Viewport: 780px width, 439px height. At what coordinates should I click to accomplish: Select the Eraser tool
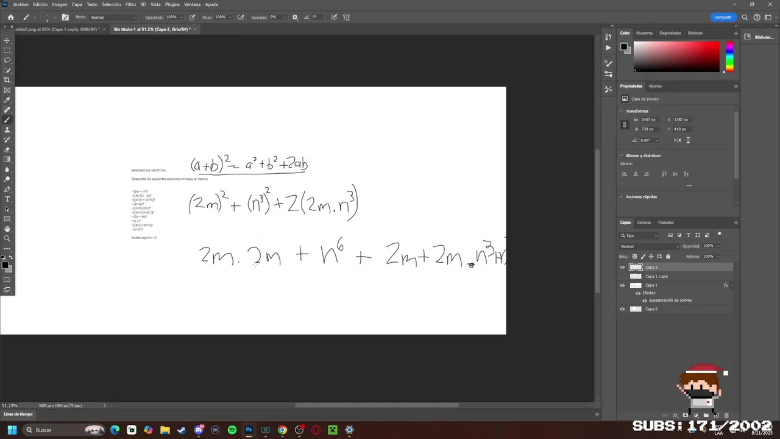click(x=7, y=149)
